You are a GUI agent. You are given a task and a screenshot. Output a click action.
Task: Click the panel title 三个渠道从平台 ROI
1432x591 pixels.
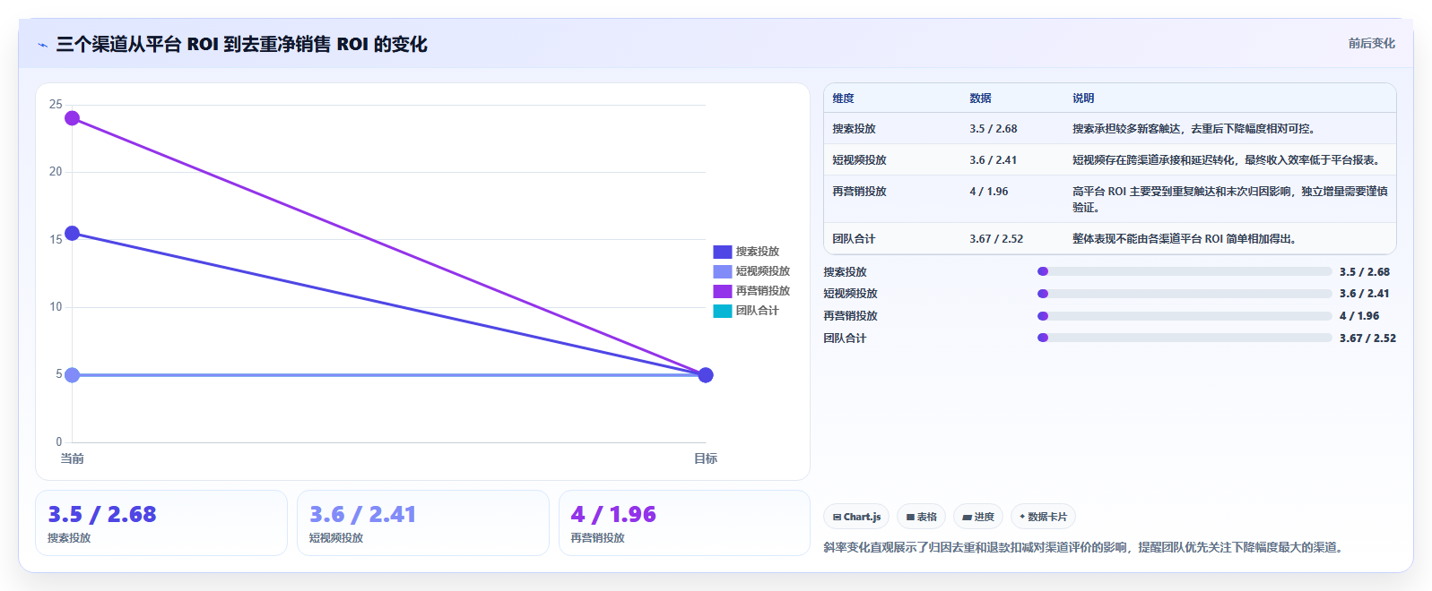click(x=241, y=44)
